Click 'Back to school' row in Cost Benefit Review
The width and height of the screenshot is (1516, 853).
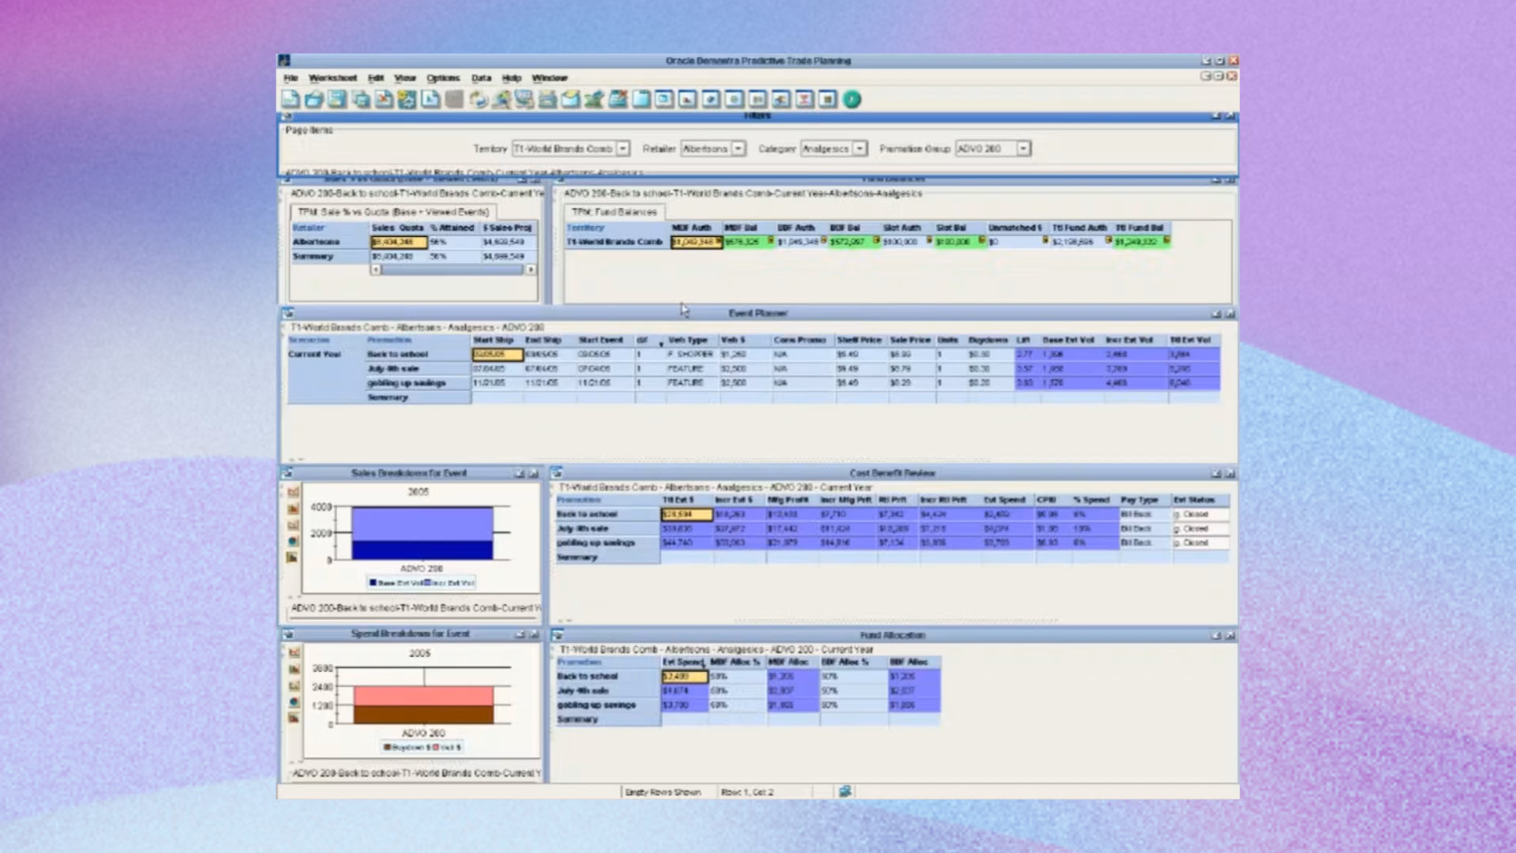[x=892, y=514]
